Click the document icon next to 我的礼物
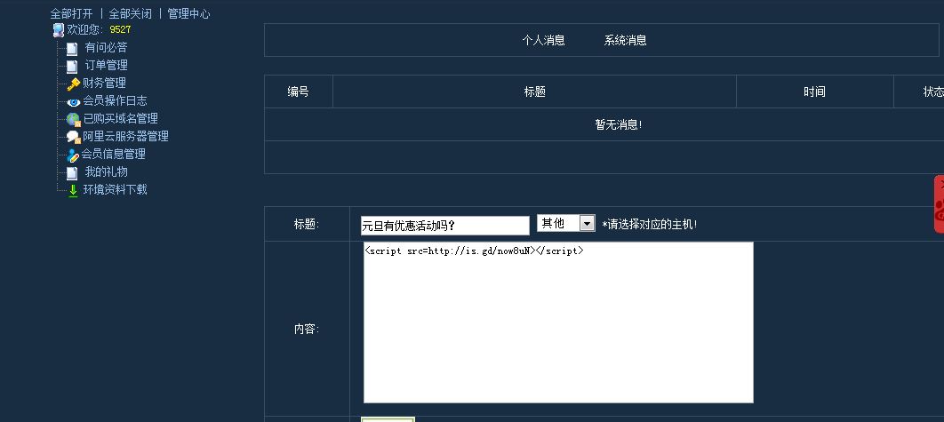Viewport: 944px width, 422px height. click(x=72, y=172)
